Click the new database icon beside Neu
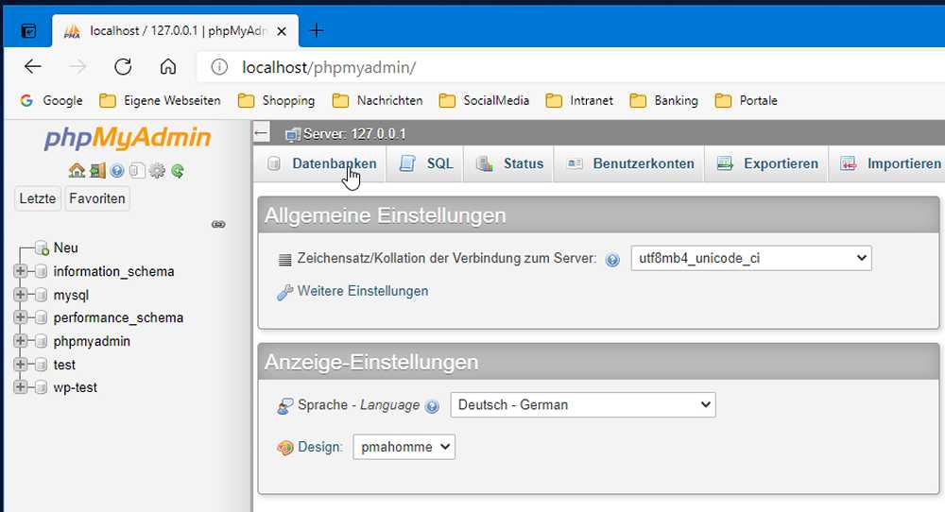This screenshot has height=512, width=945. point(42,247)
